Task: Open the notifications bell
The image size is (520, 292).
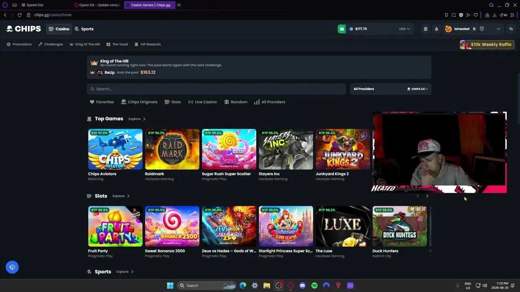Action: point(436,29)
